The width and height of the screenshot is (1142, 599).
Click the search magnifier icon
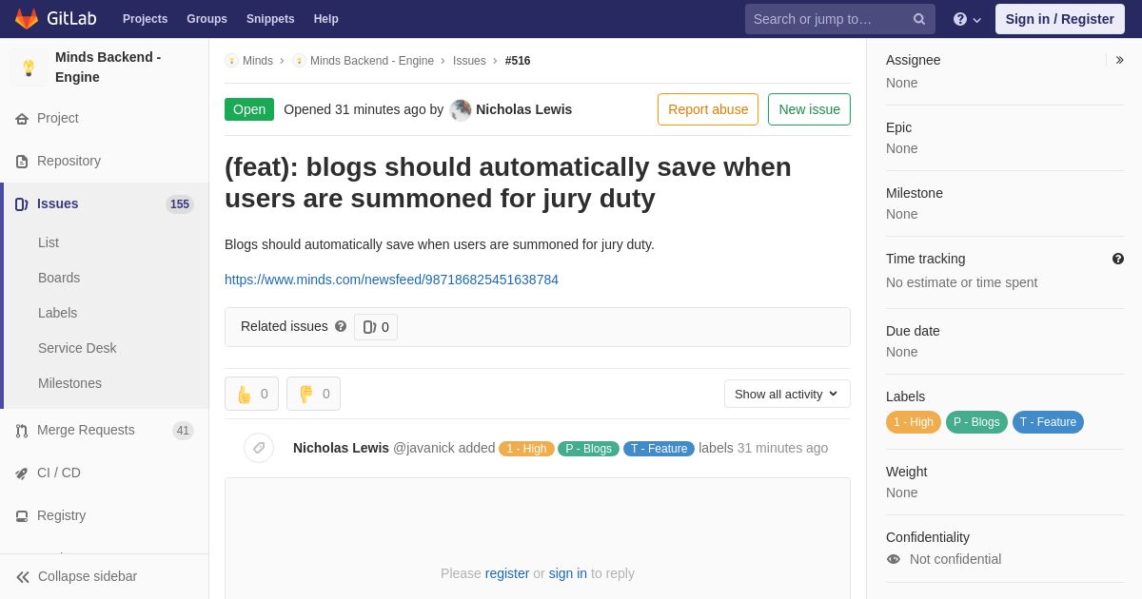(918, 19)
